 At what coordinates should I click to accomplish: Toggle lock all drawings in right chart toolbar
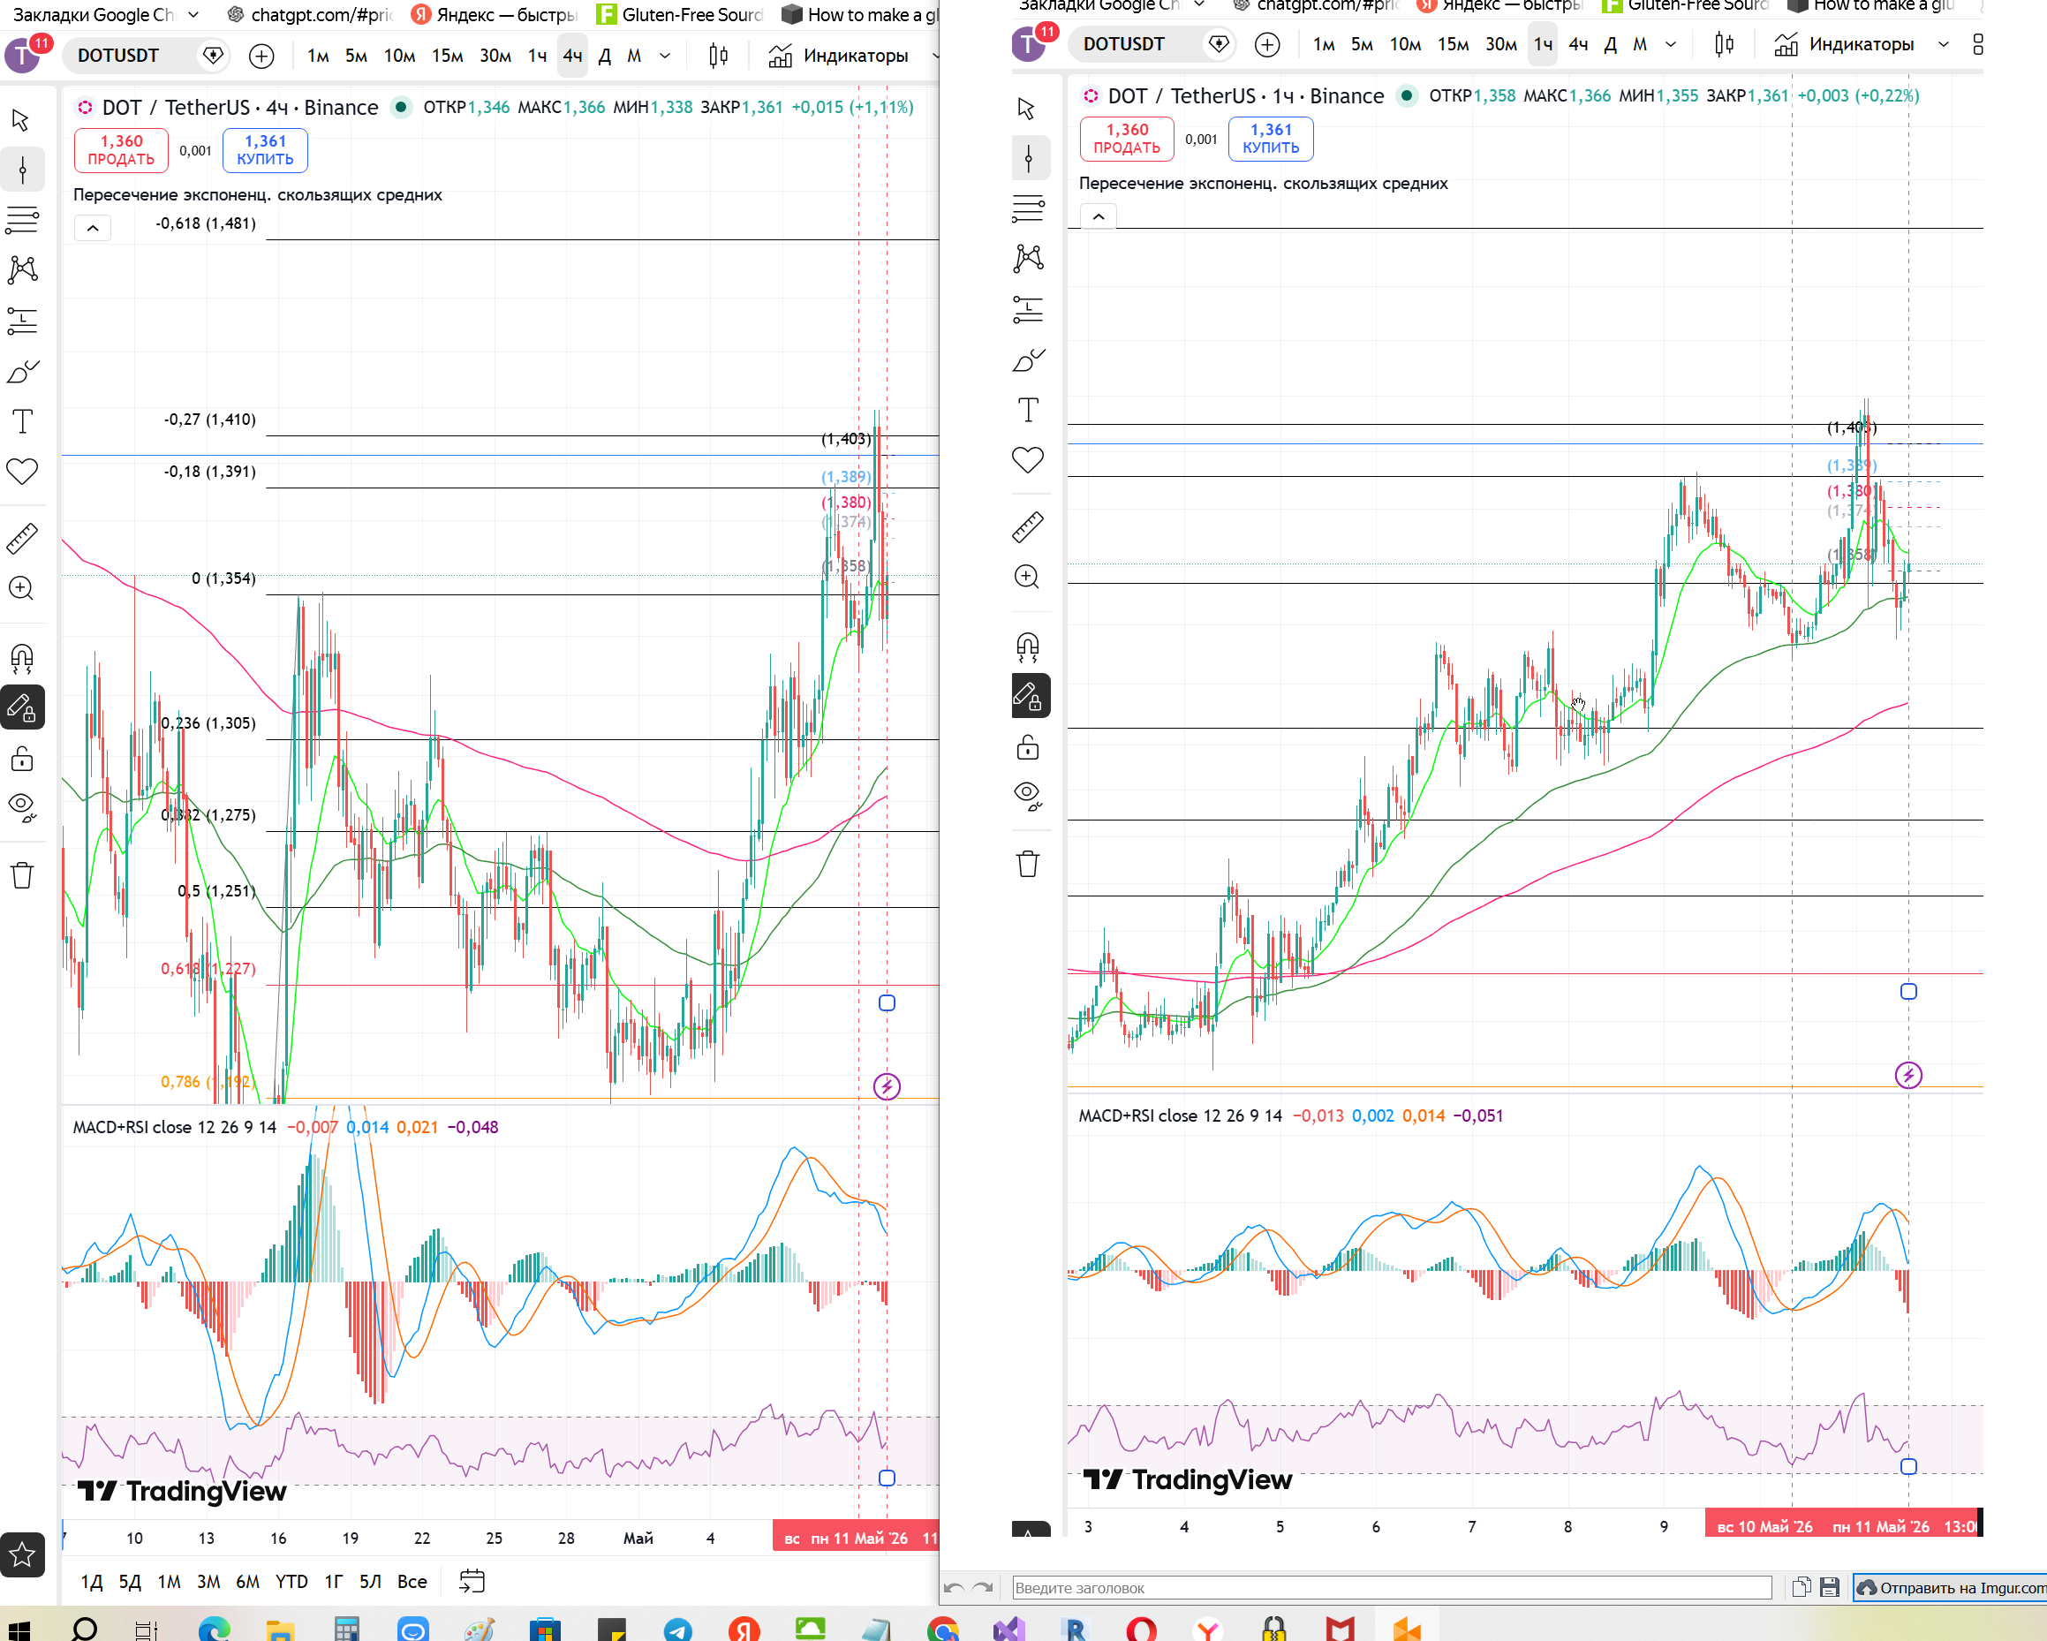point(1028,747)
